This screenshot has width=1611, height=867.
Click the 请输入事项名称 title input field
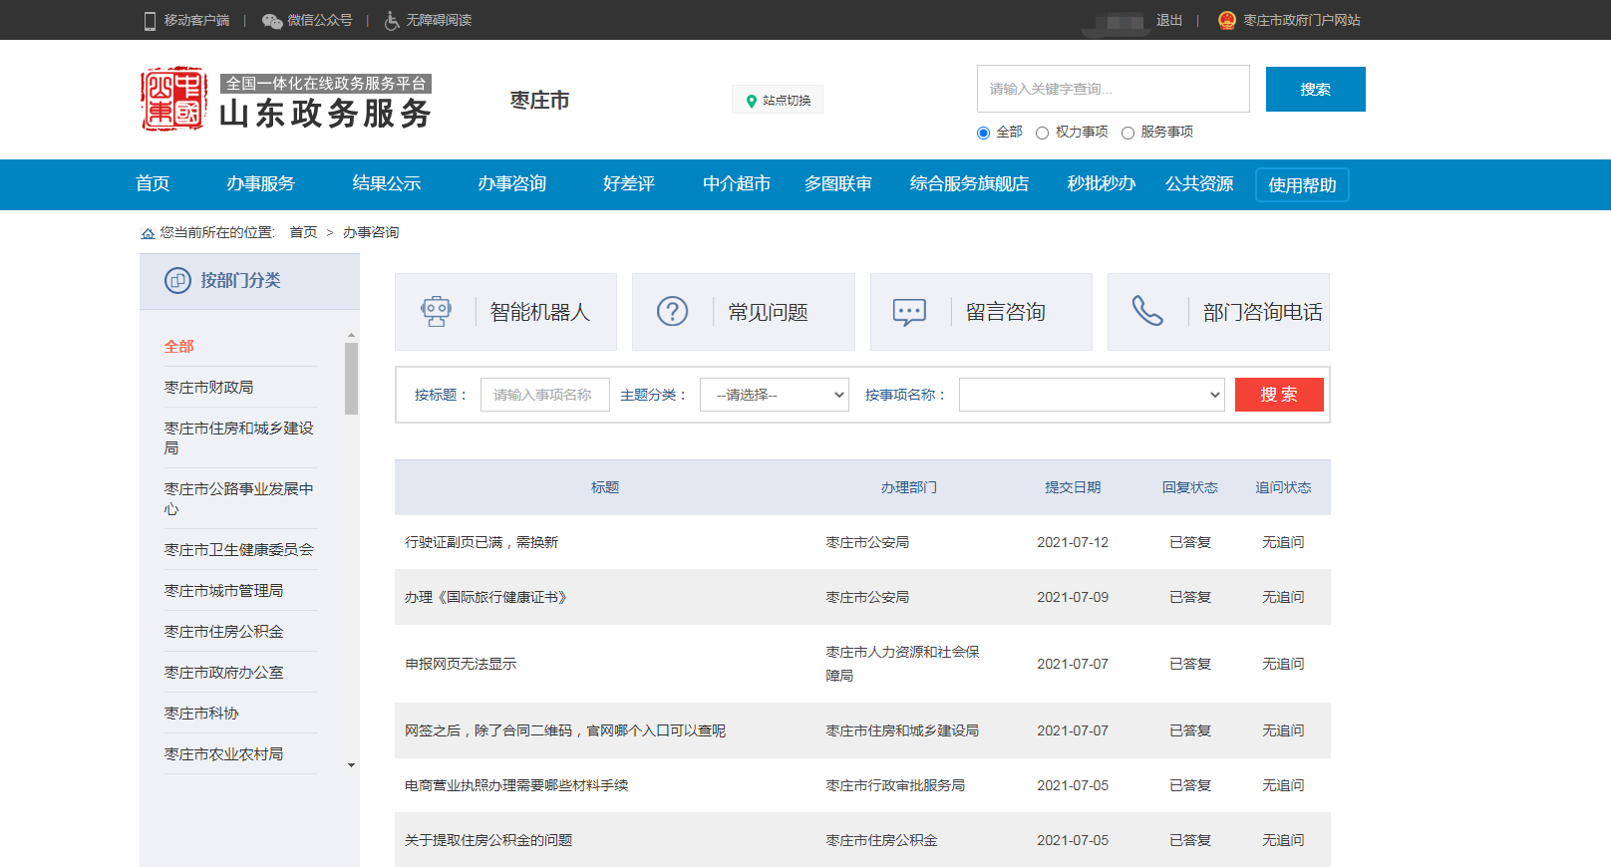544,395
